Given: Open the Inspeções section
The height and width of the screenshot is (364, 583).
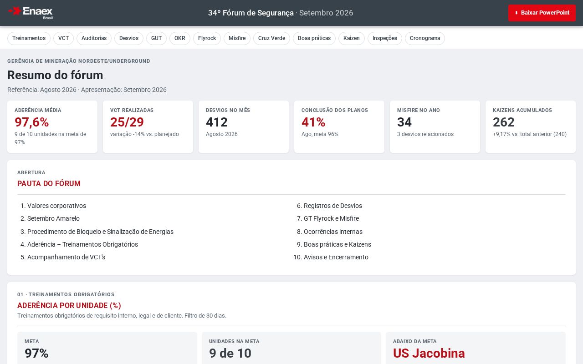Looking at the screenshot, I should tap(385, 38).
